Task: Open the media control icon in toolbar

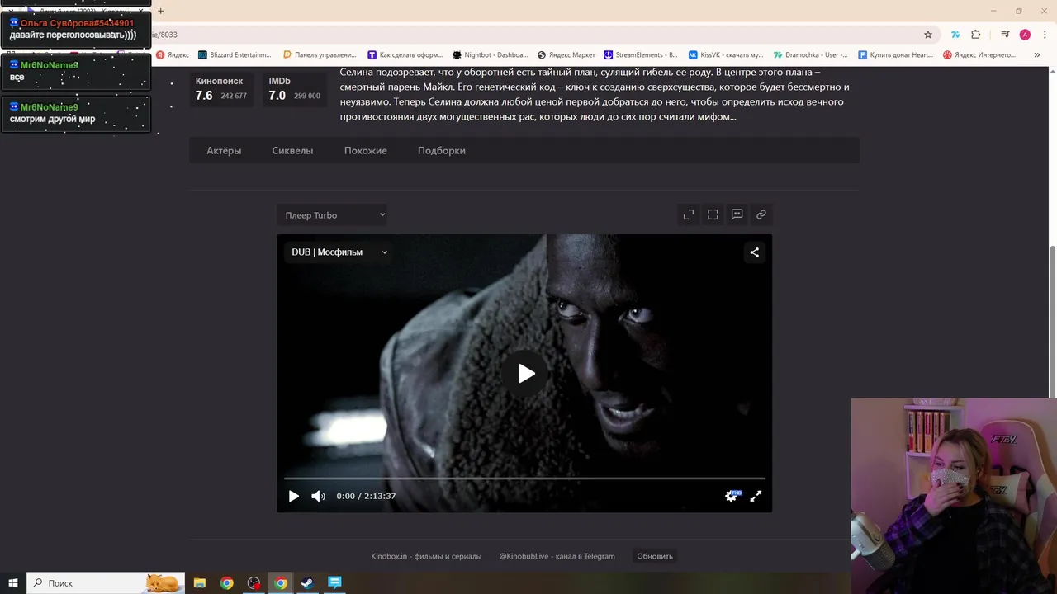Action: click(1005, 35)
